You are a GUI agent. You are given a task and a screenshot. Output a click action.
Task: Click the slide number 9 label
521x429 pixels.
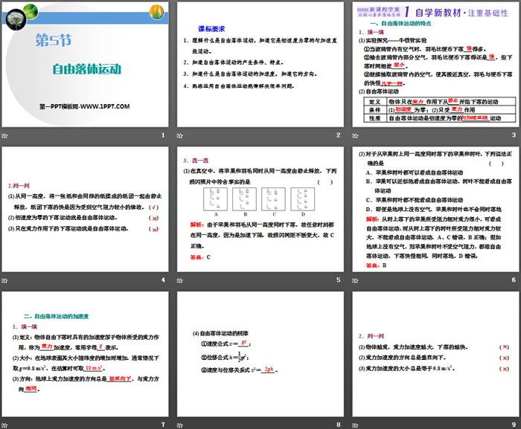513,425
